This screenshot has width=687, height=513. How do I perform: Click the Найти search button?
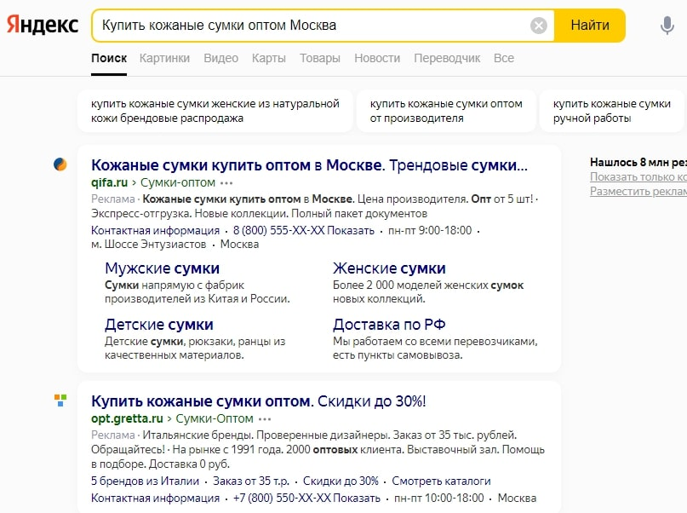pos(590,26)
